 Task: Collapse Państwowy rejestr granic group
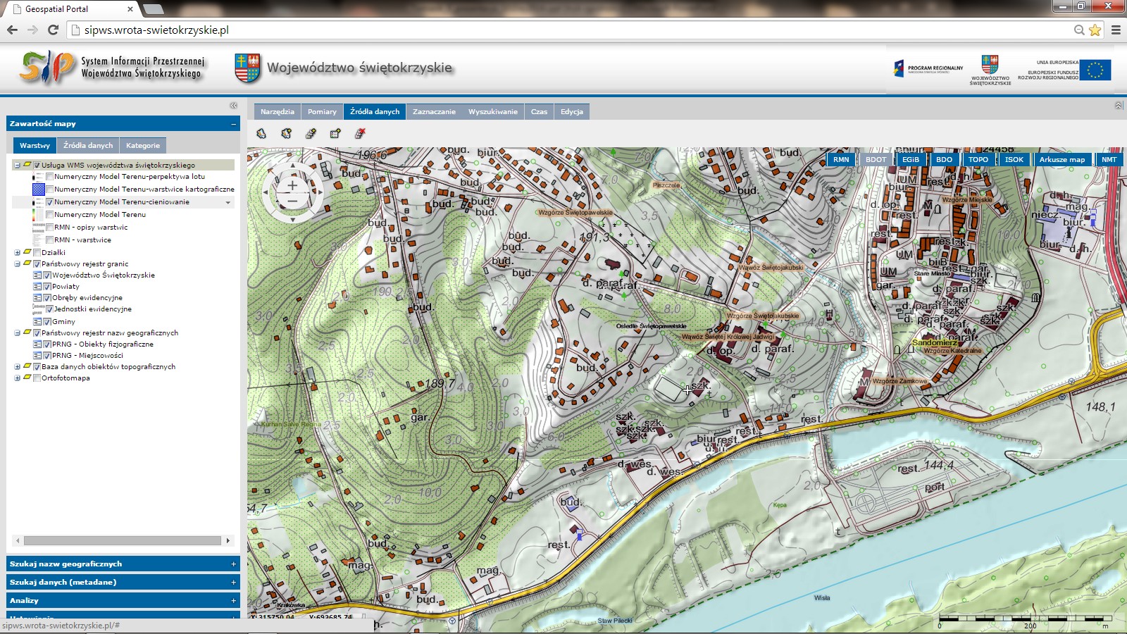tap(18, 264)
